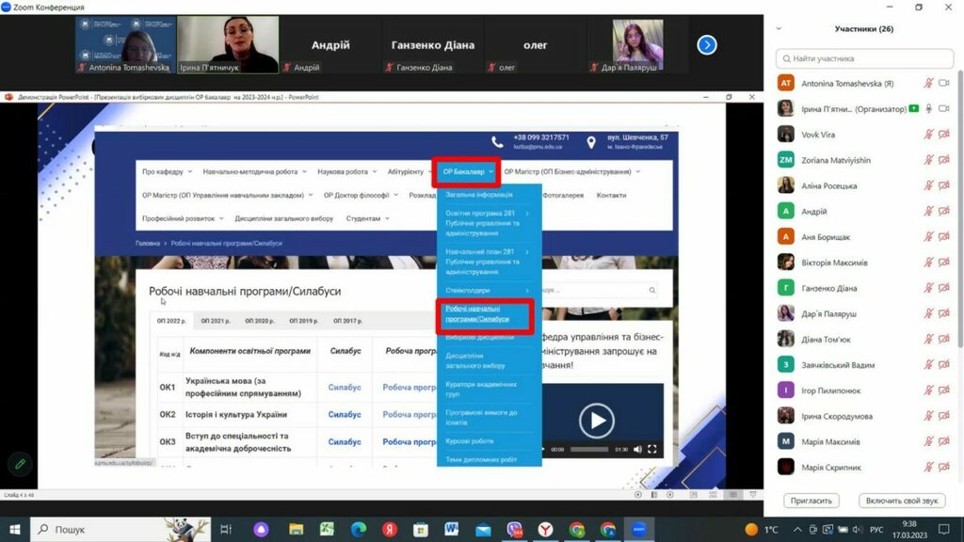Toggle the microphone icon next to Vovk Vira
The image size is (964, 542).
(x=928, y=135)
